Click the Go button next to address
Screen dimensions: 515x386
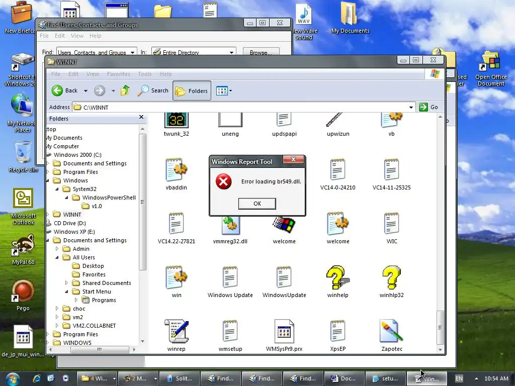click(428, 107)
